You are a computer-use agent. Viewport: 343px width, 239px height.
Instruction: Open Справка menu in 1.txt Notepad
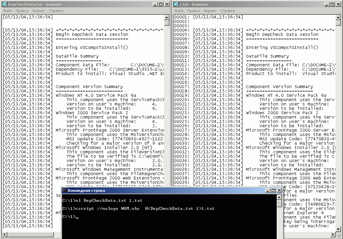[x=228, y=11]
